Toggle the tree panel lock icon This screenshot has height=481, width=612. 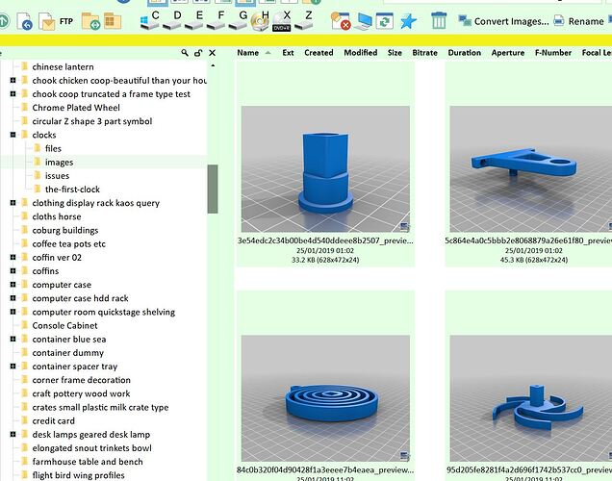point(198,53)
